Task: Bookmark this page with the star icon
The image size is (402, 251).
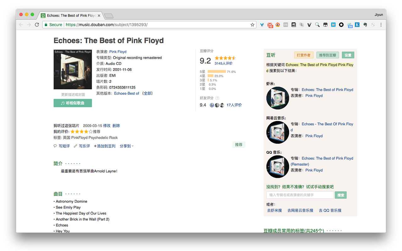Action: pos(252,25)
